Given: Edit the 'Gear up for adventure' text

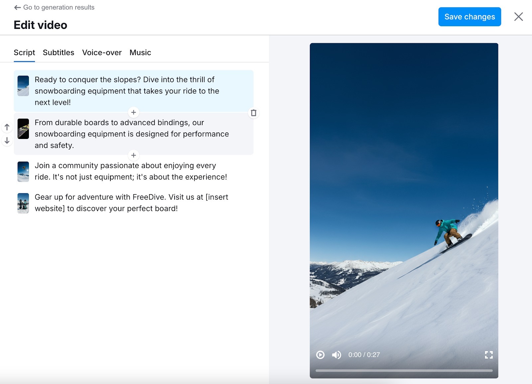Looking at the screenshot, I should [x=131, y=203].
